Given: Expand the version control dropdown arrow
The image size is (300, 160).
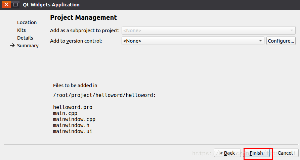Looking at the screenshot, I should (260, 41).
